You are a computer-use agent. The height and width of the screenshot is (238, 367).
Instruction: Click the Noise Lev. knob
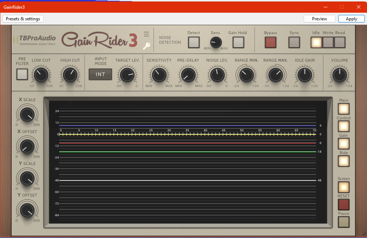217,75
